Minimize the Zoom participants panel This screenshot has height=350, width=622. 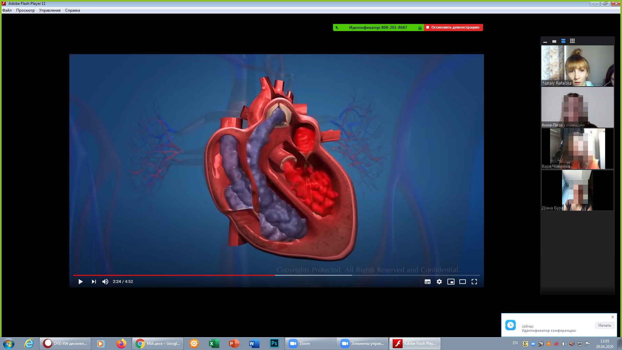(545, 41)
